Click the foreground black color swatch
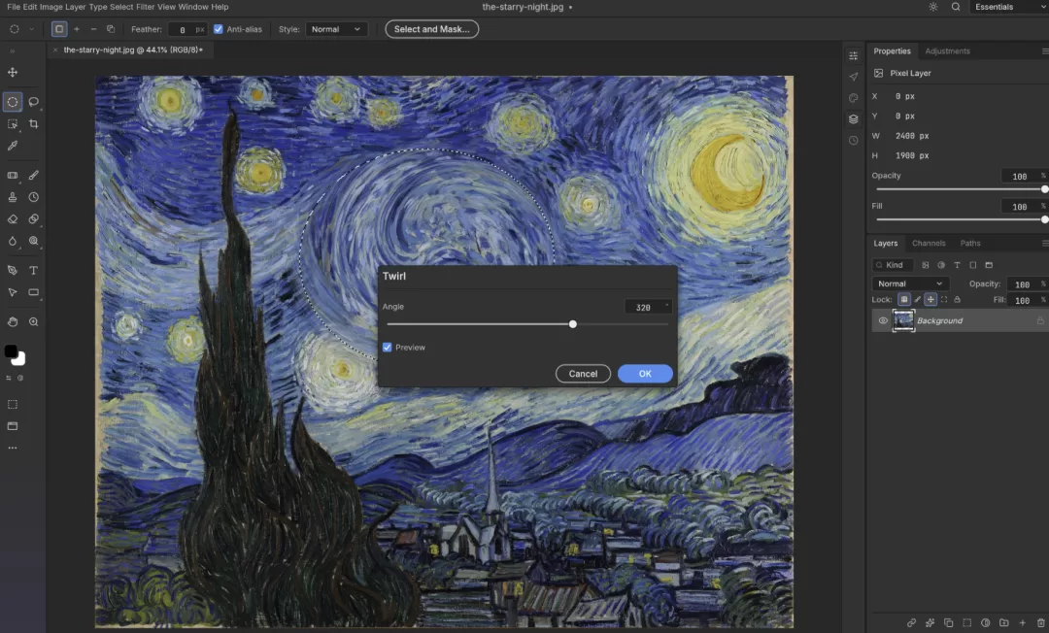 point(11,350)
